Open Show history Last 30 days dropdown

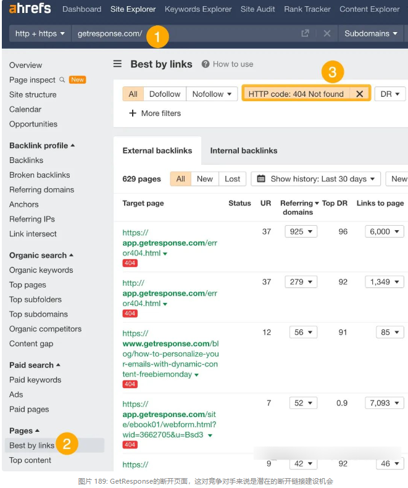coord(315,179)
